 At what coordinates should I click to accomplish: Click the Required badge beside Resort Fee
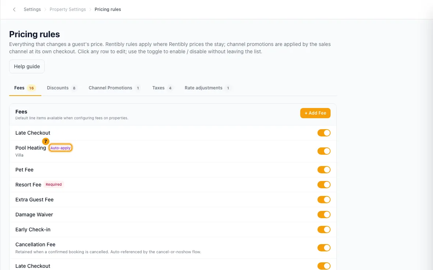point(53,185)
